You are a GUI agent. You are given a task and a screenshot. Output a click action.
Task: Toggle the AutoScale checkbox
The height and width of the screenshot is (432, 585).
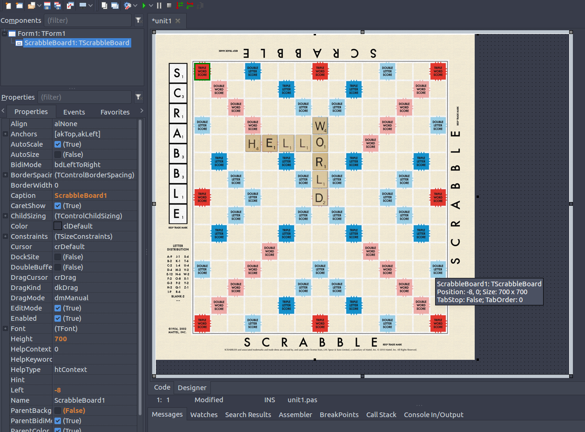tap(58, 144)
